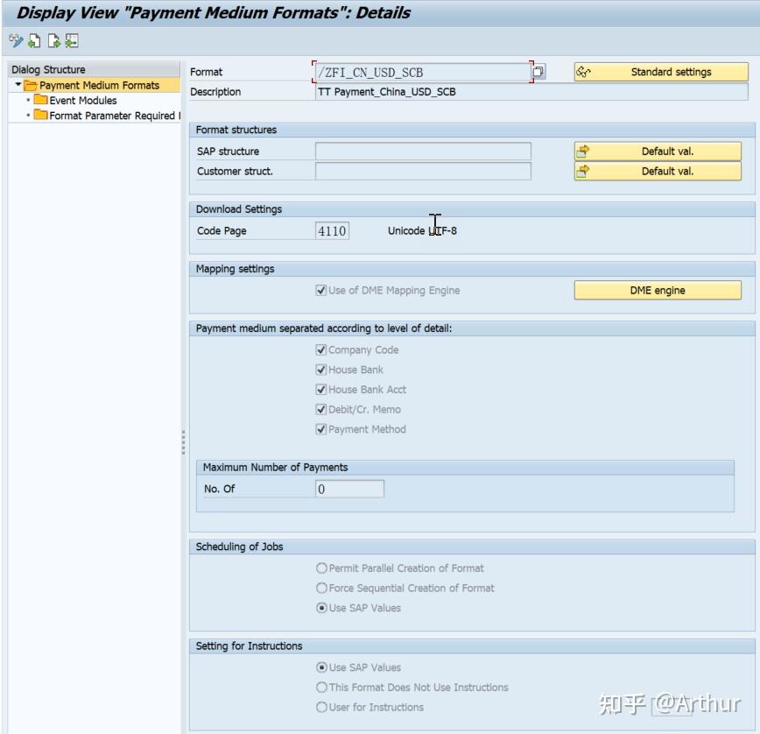760x734 pixels.
Task: Click the glasses icon on Standard settings
Action: tap(584, 71)
